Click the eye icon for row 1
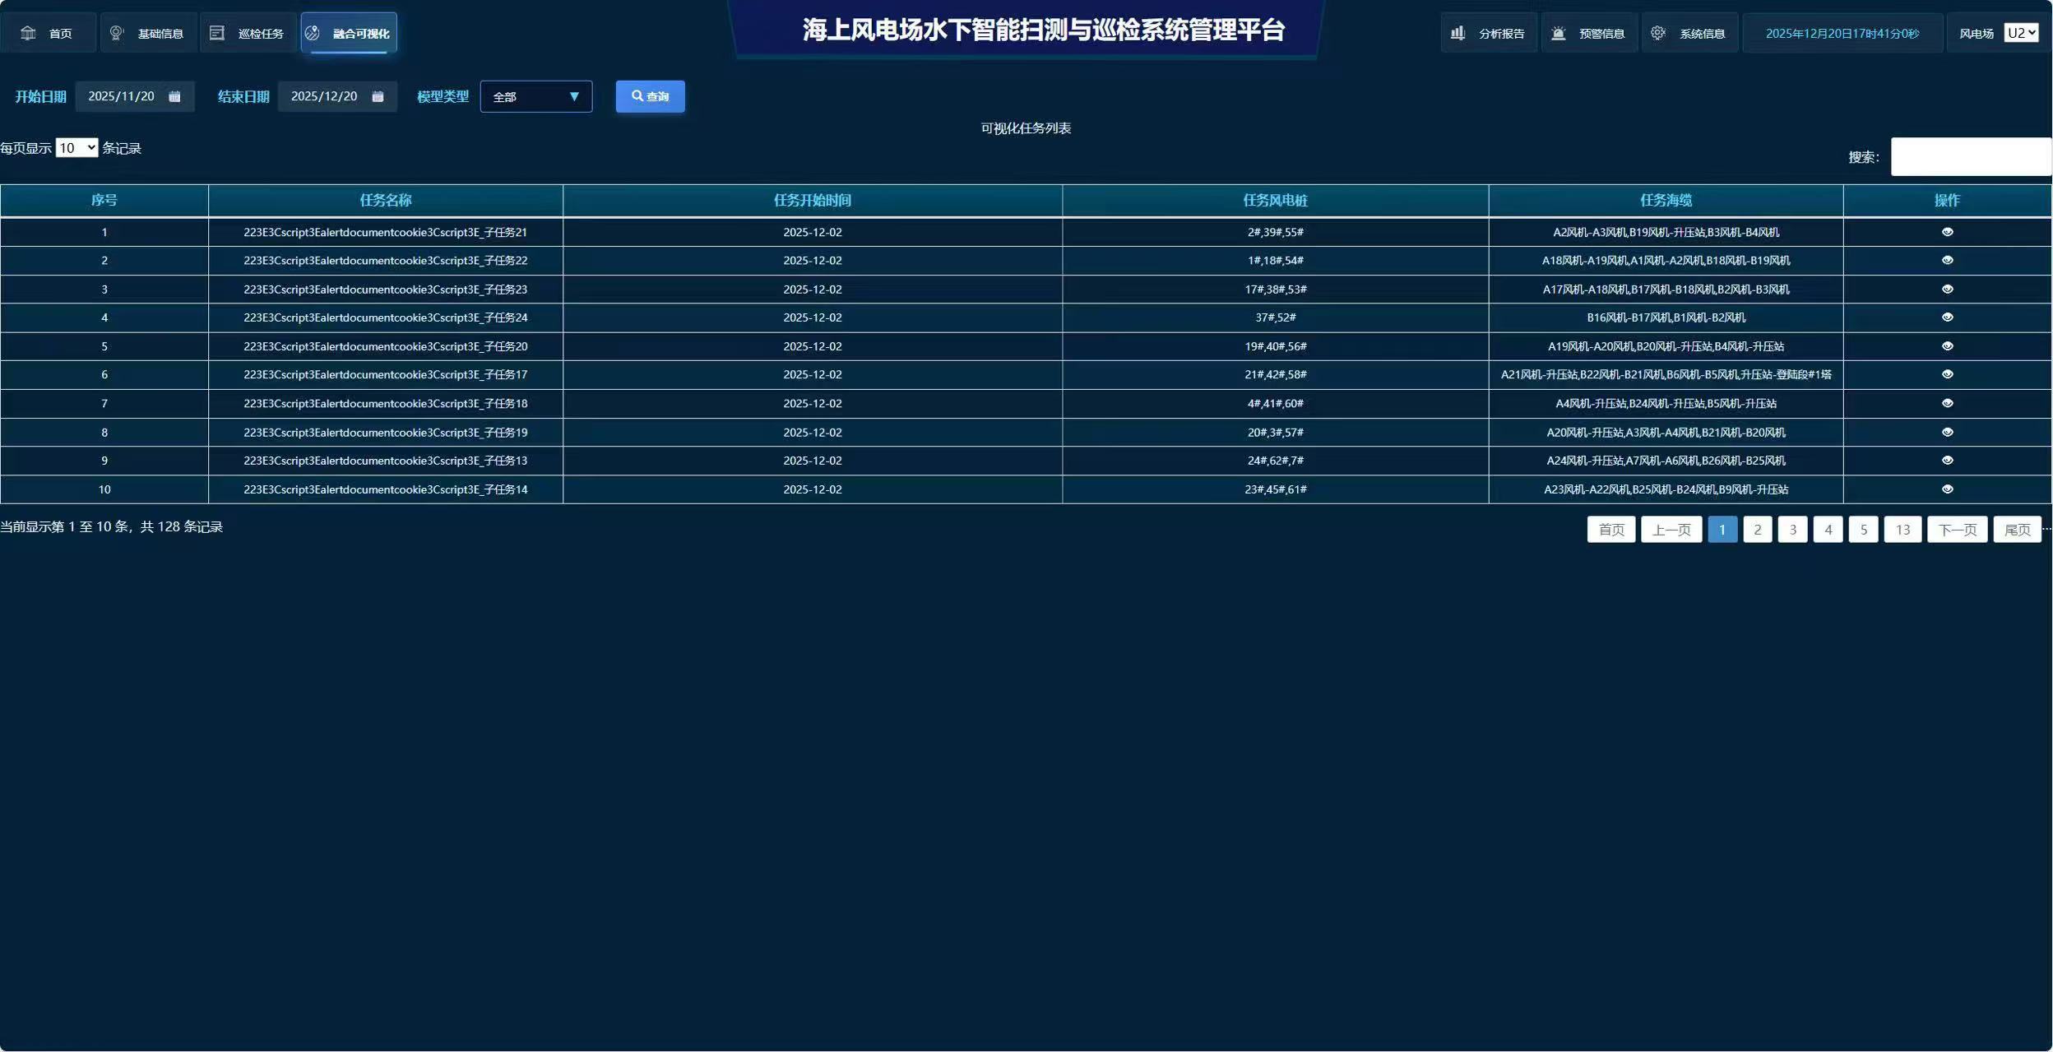 1947,232
